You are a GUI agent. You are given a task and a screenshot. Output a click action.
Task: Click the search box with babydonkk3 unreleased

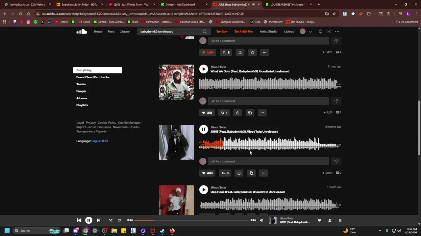tap(170, 31)
